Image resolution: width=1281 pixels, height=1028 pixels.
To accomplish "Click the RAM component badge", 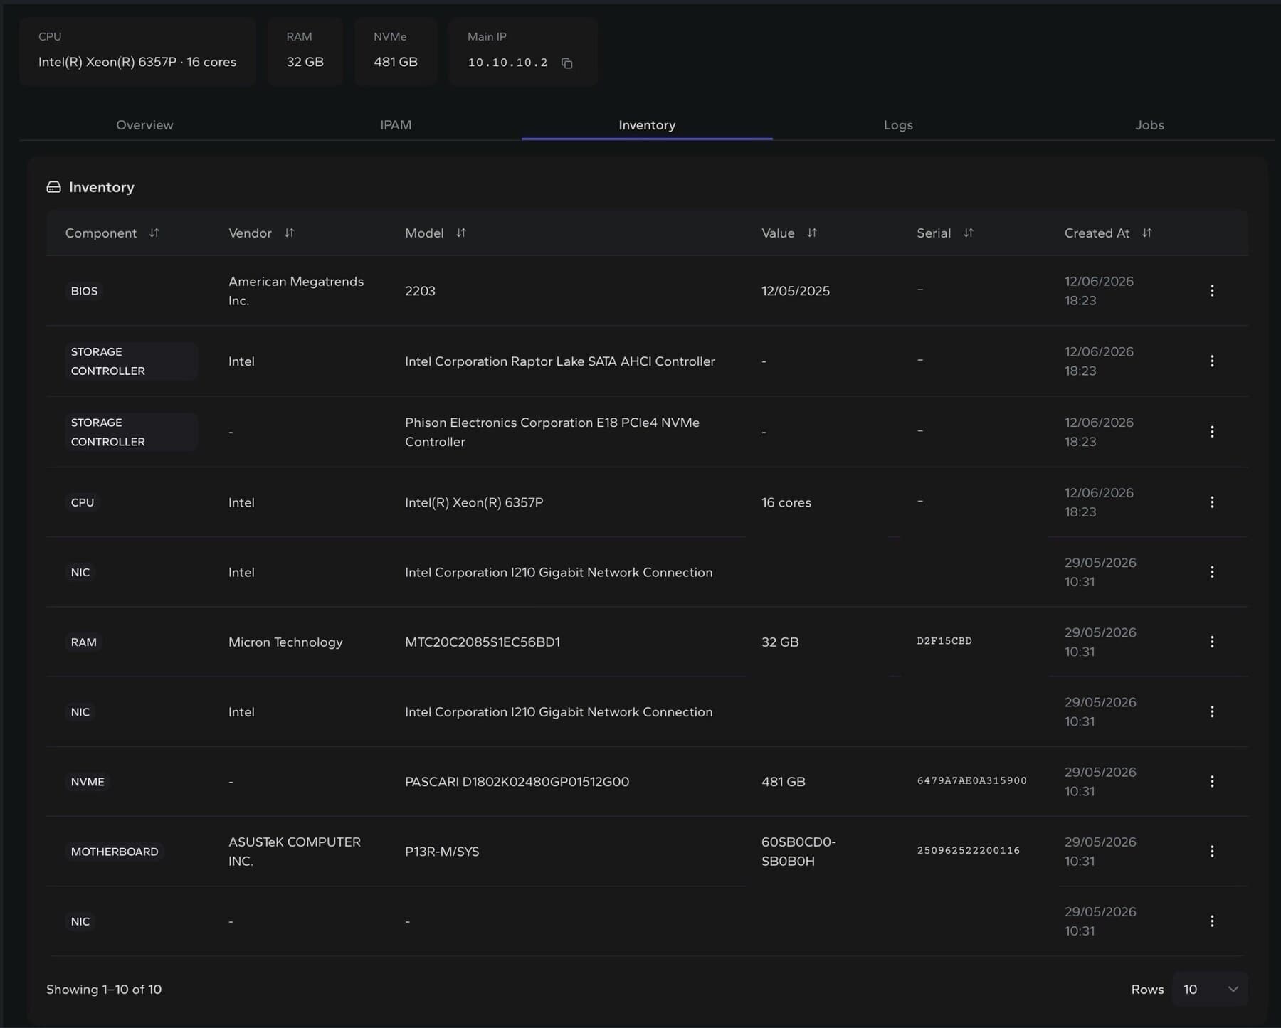I will pos(83,642).
